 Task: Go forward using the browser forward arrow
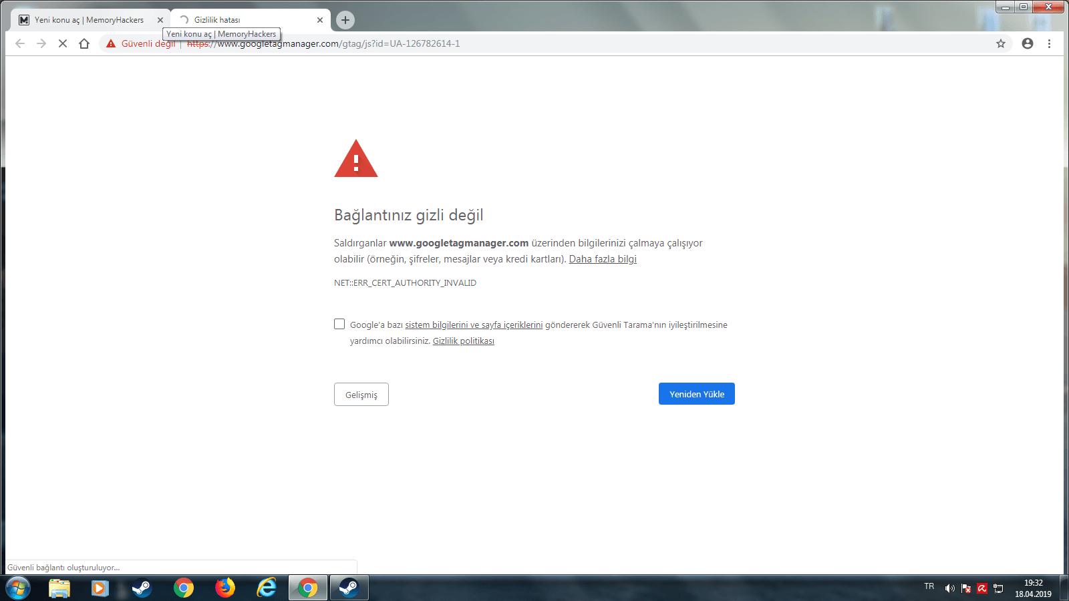click(x=41, y=43)
